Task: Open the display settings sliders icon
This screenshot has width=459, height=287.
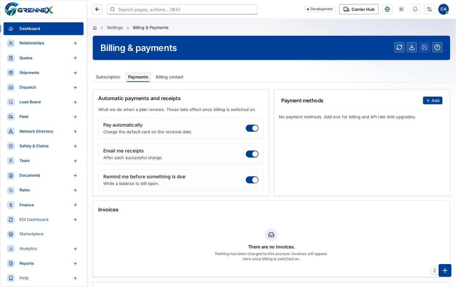Action: 429,9
